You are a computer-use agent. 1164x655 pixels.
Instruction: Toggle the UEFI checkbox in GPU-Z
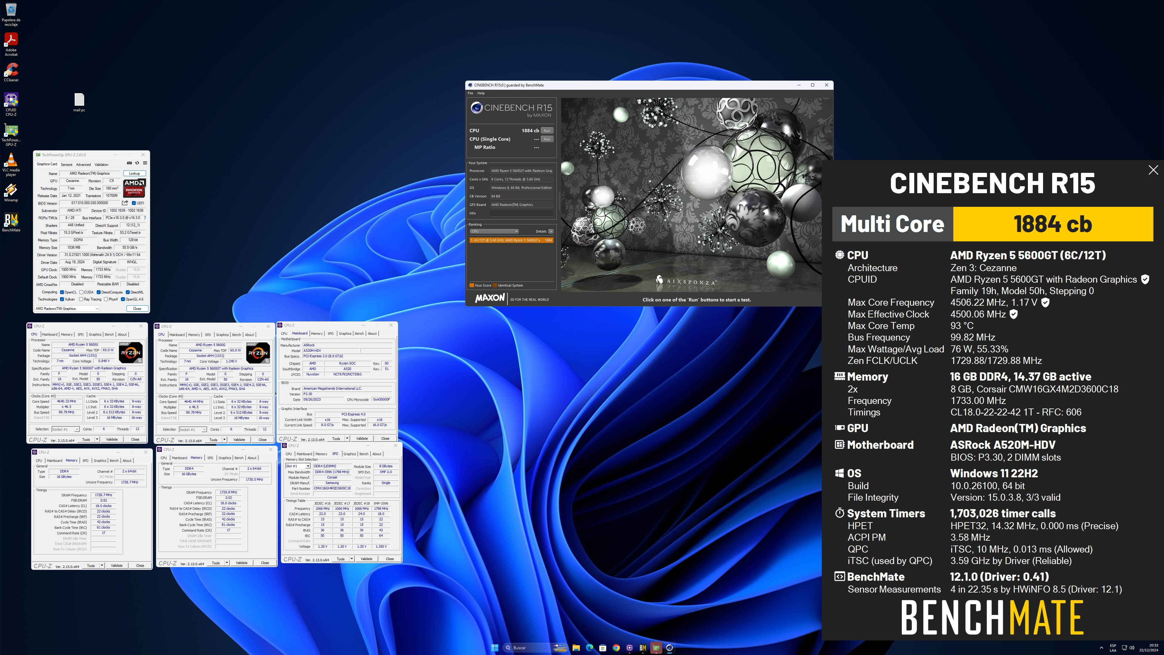[x=134, y=203]
